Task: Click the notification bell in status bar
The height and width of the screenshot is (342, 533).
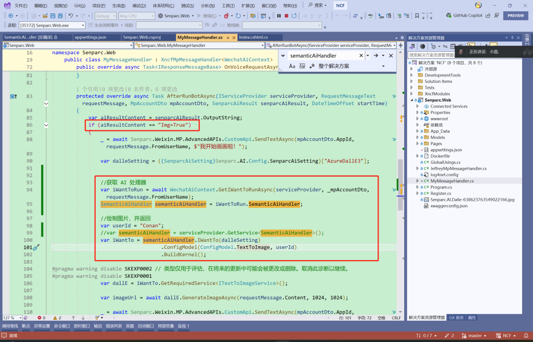Action: point(526,336)
